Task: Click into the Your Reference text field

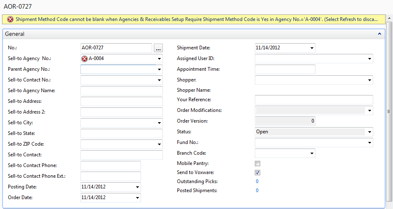Action: coord(314,100)
